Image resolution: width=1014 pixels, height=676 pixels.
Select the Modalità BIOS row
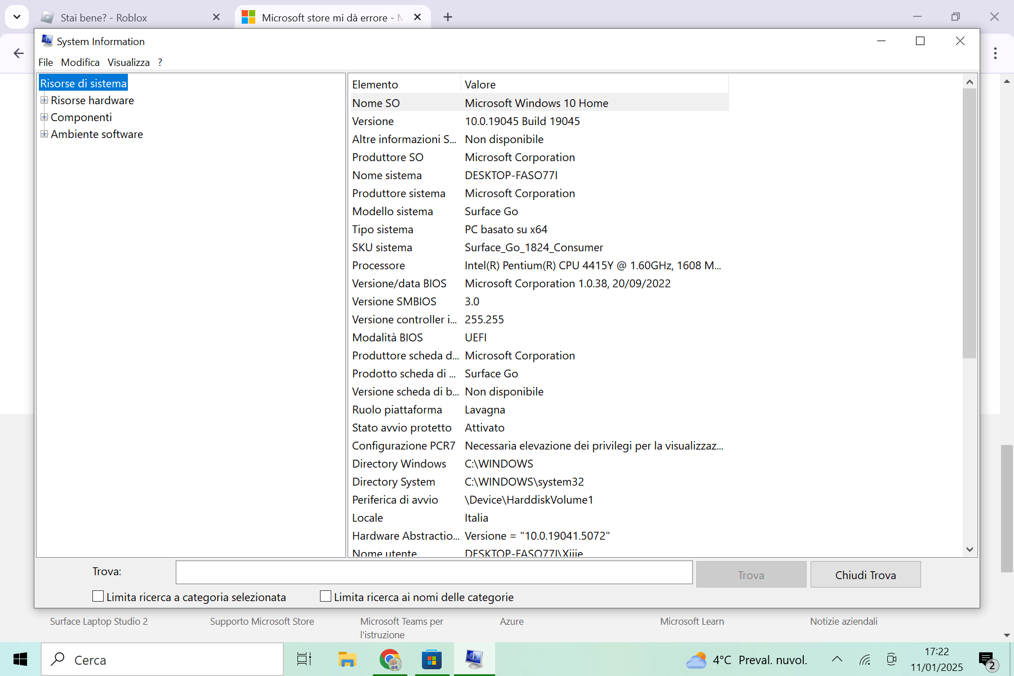[539, 337]
